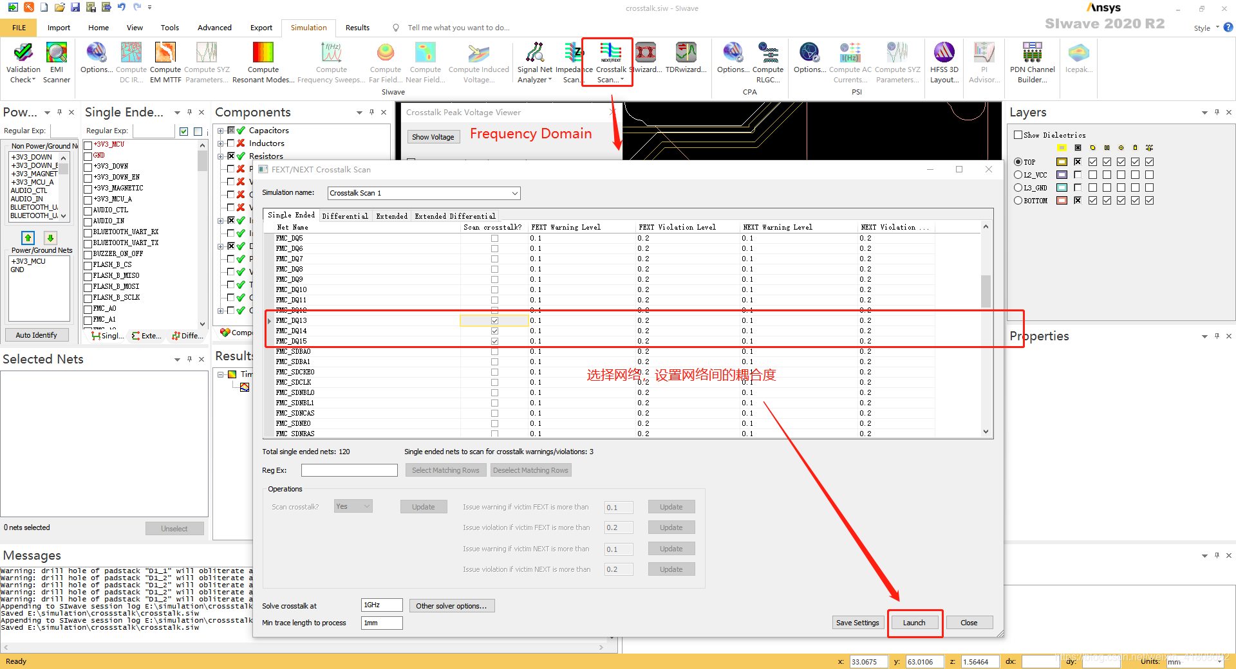The image size is (1236, 669).
Task: Toggle Scan crosstalk for FMC_DQ13
Action: tap(494, 320)
